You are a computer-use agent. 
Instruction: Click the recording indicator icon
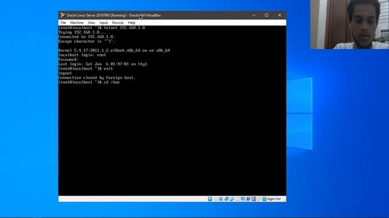[249, 199]
